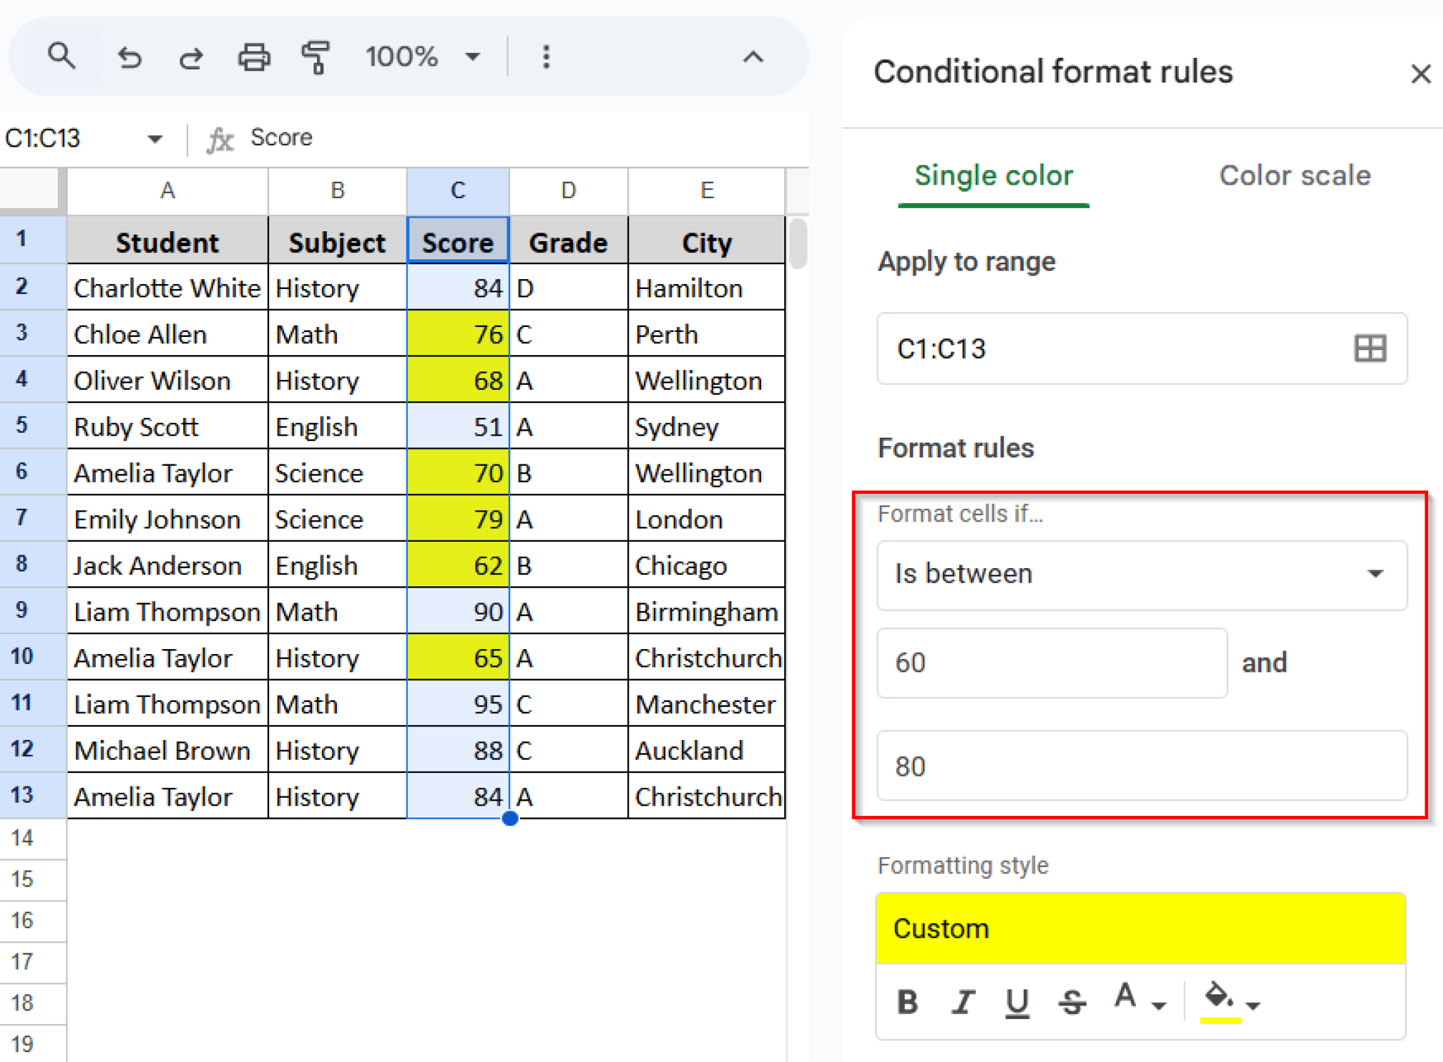Redo the last action
The width and height of the screenshot is (1443, 1062).
pos(191,56)
